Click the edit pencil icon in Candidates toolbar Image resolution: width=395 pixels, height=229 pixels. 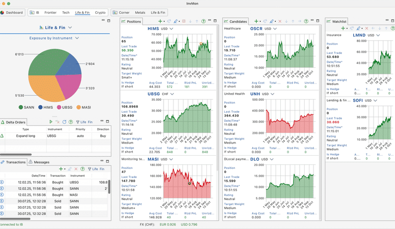[x=271, y=21]
